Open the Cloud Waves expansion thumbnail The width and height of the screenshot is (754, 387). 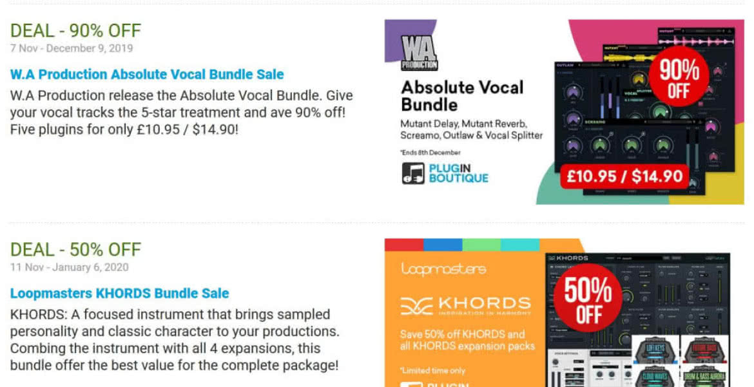655,377
